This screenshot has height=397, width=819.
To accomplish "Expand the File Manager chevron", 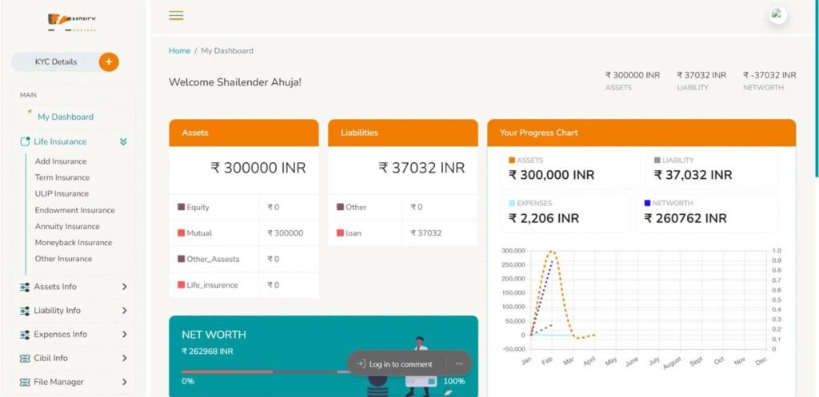I will click(124, 383).
